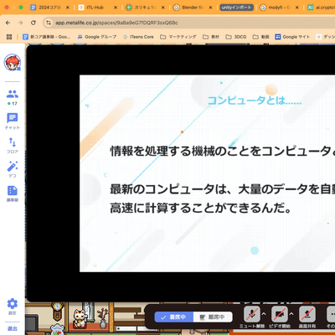
Task: Focus the app.metalife.co.jp address bar
Action: click(190, 23)
